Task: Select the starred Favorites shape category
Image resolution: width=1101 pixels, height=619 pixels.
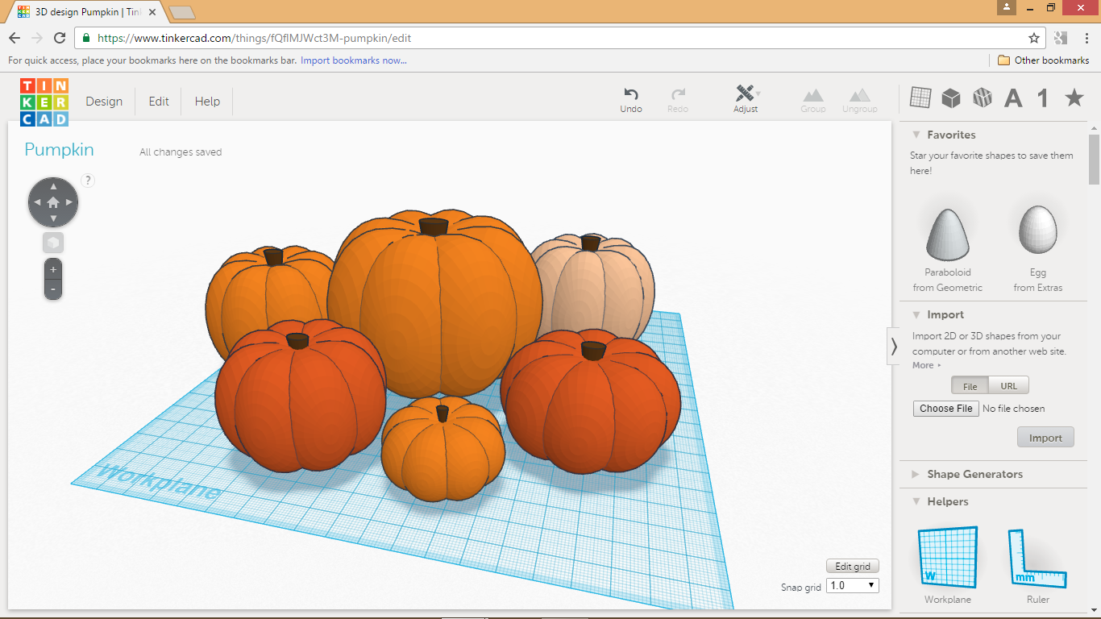Action: pos(1074,97)
